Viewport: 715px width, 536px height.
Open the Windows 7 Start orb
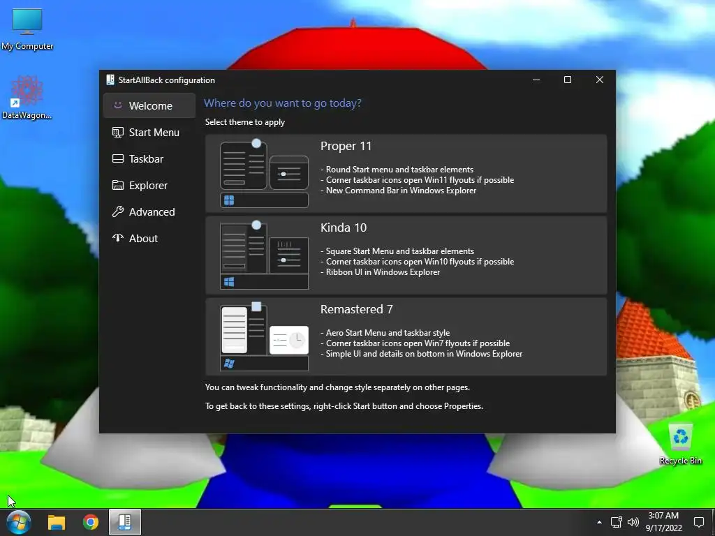[x=19, y=522]
